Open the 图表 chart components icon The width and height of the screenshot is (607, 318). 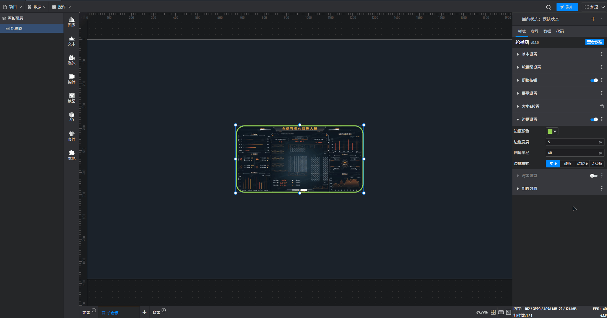point(71,22)
